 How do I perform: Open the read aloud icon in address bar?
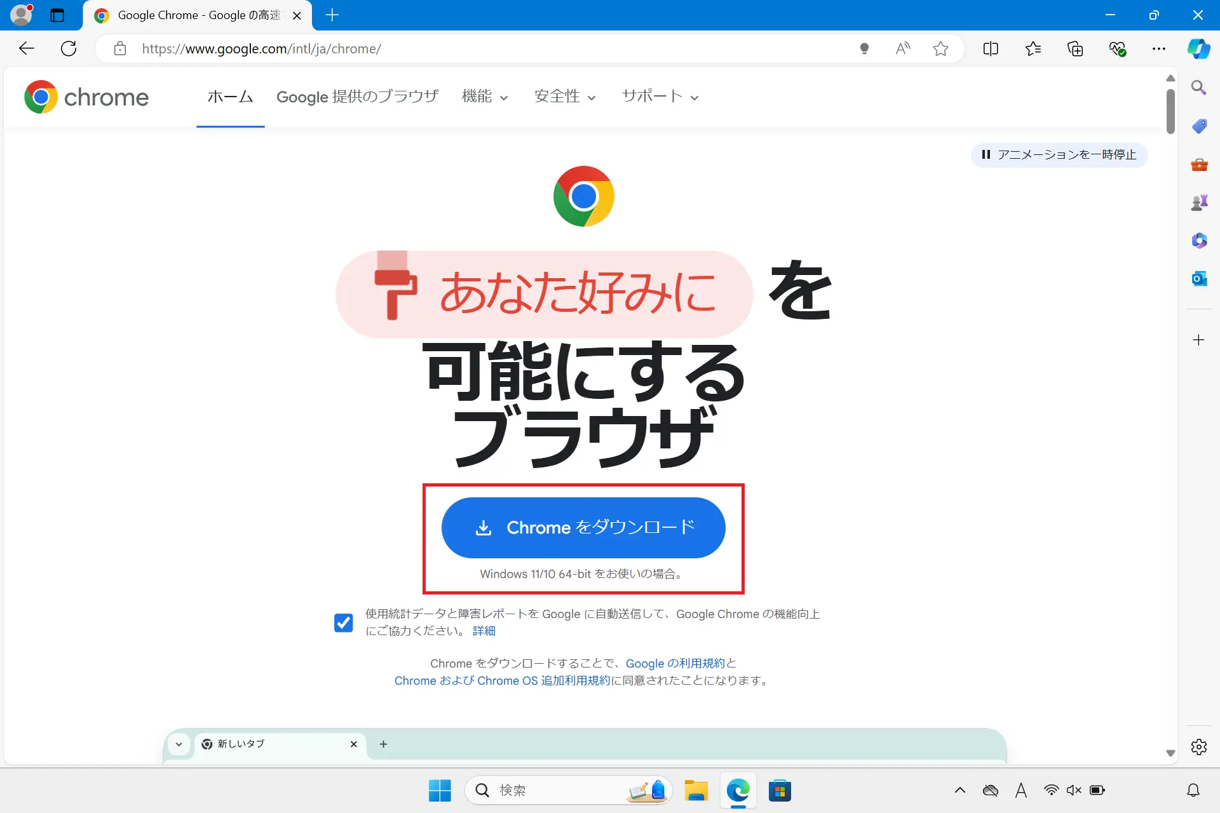902,48
